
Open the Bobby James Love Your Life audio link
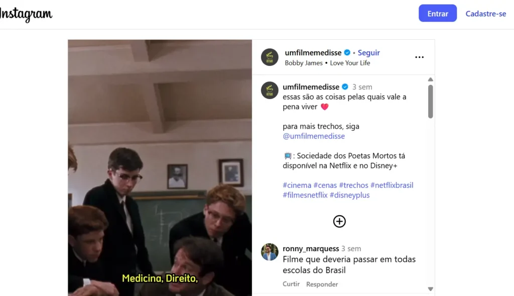point(327,63)
